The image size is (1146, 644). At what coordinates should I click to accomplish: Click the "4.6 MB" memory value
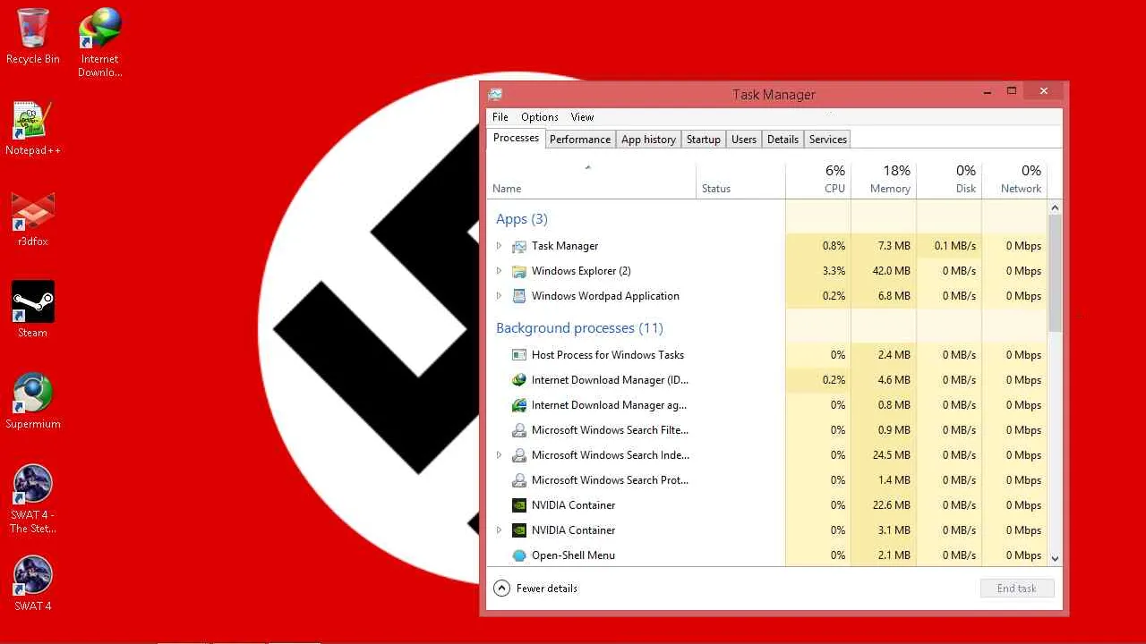click(x=894, y=380)
